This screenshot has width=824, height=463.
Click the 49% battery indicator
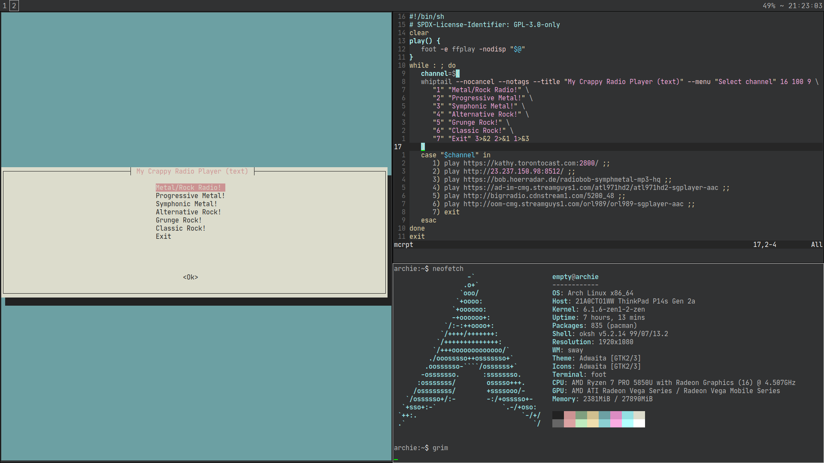pos(769,6)
